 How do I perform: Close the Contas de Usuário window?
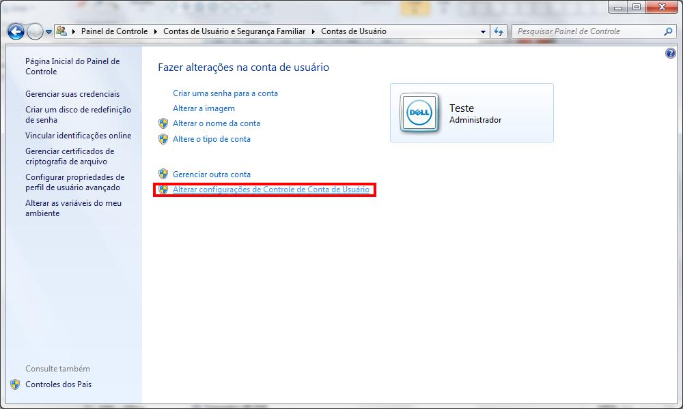662,7
